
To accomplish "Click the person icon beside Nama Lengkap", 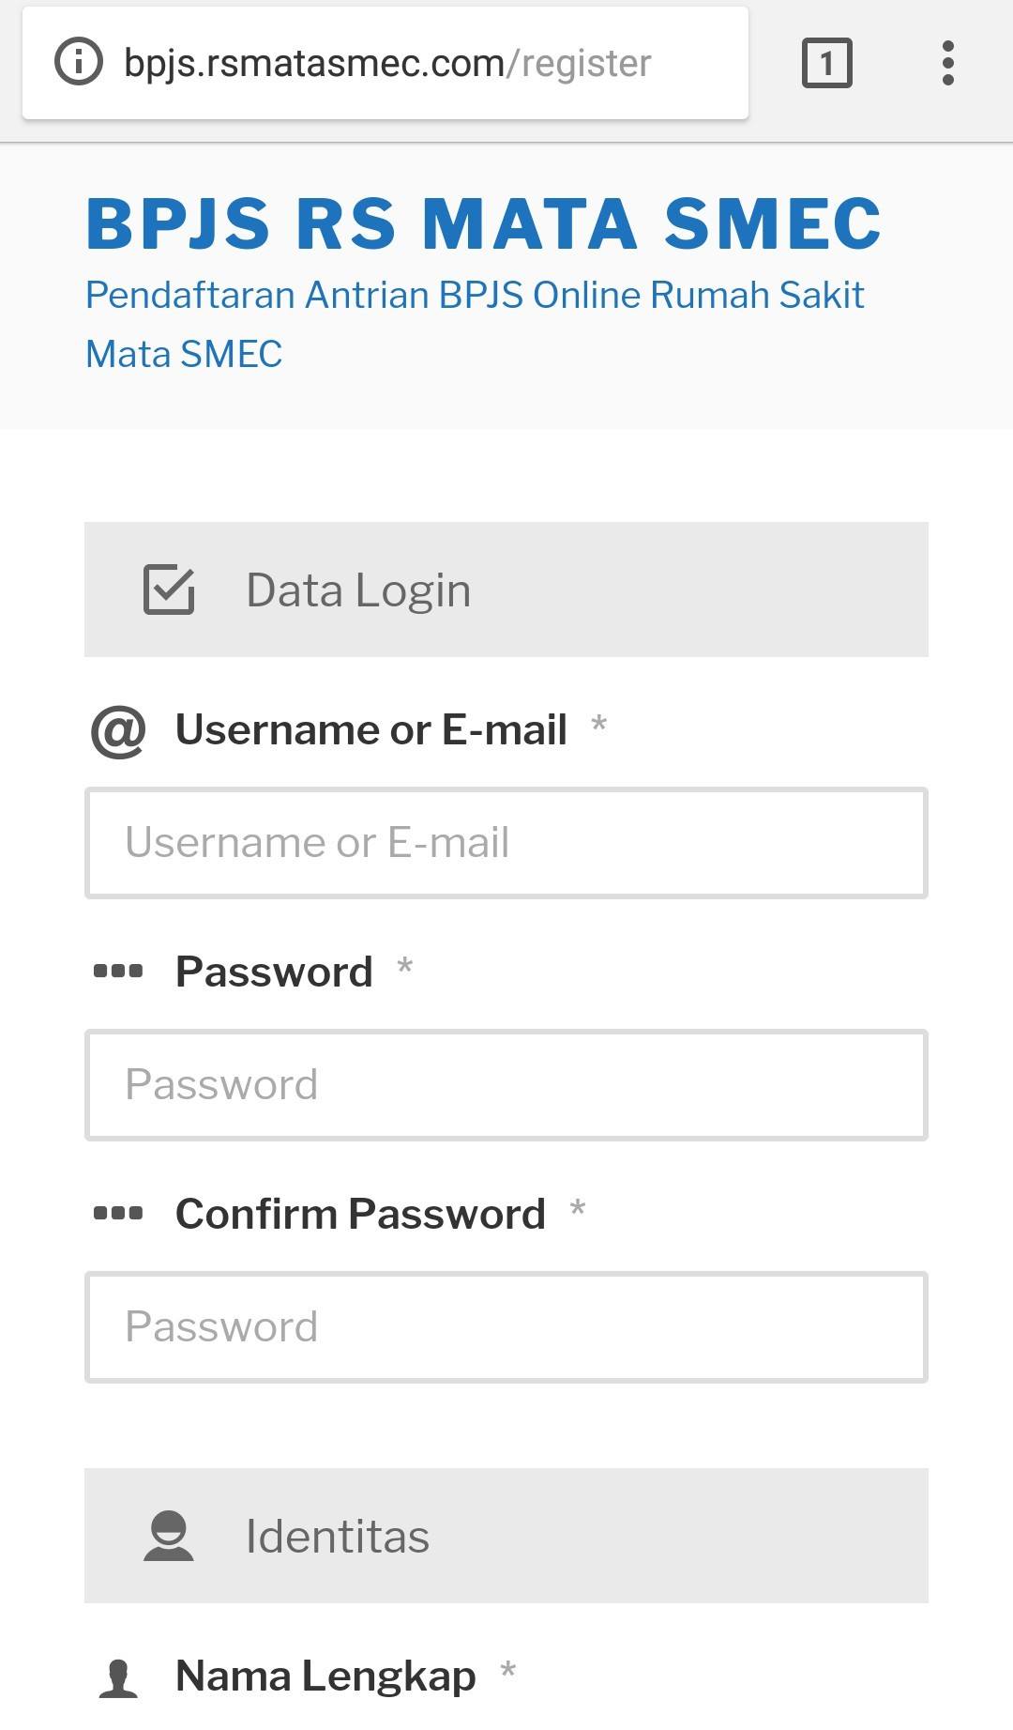I will pyautogui.click(x=118, y=1678).
